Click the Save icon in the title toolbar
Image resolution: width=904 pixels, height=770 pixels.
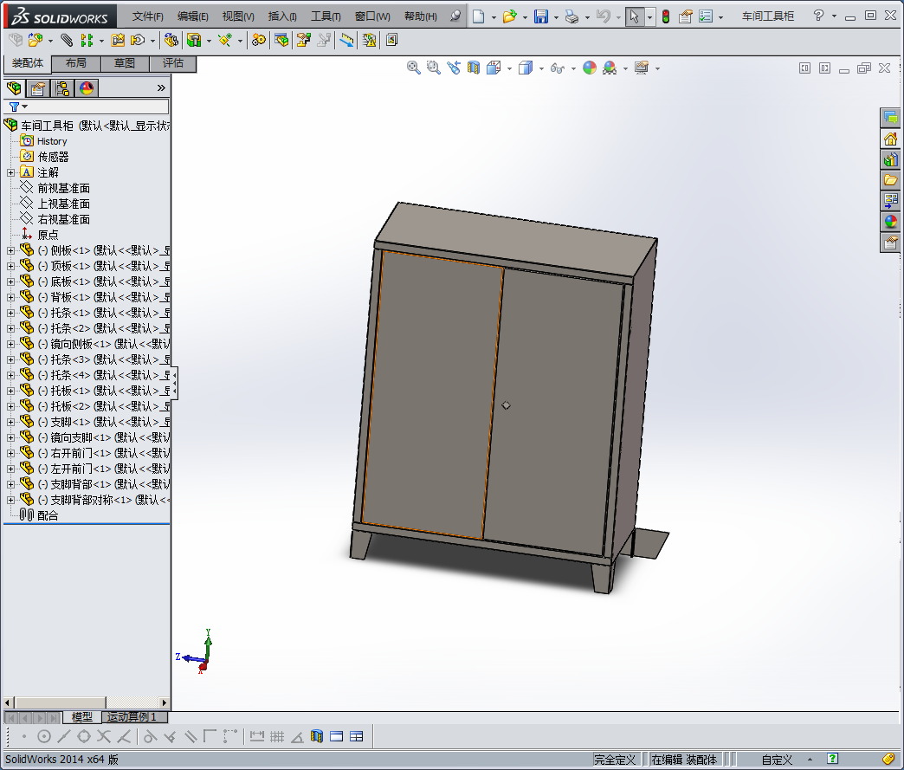540,16
